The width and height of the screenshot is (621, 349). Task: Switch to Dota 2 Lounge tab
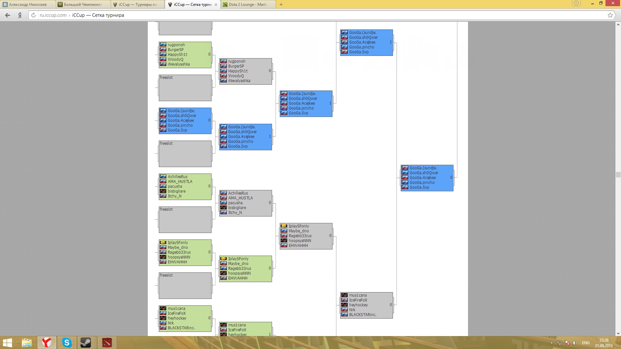247,5
